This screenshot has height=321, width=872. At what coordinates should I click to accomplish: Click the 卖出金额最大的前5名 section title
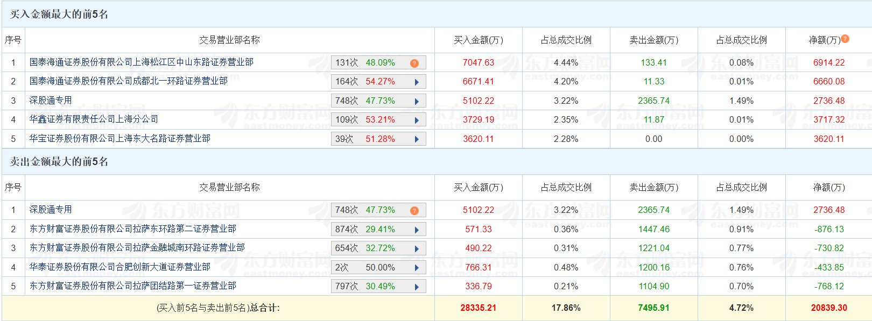tap(59, 162)
